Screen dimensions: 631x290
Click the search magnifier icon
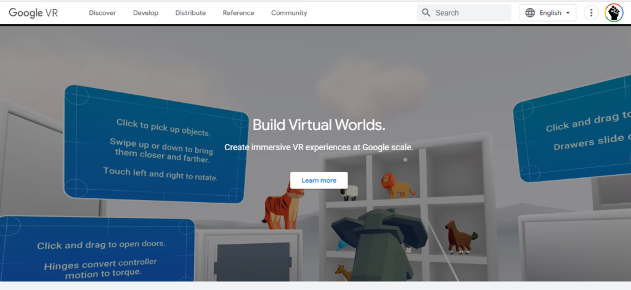[426, 12]
